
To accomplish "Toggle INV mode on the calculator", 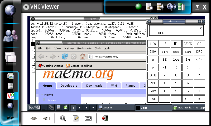I will [x=153, y=52].
